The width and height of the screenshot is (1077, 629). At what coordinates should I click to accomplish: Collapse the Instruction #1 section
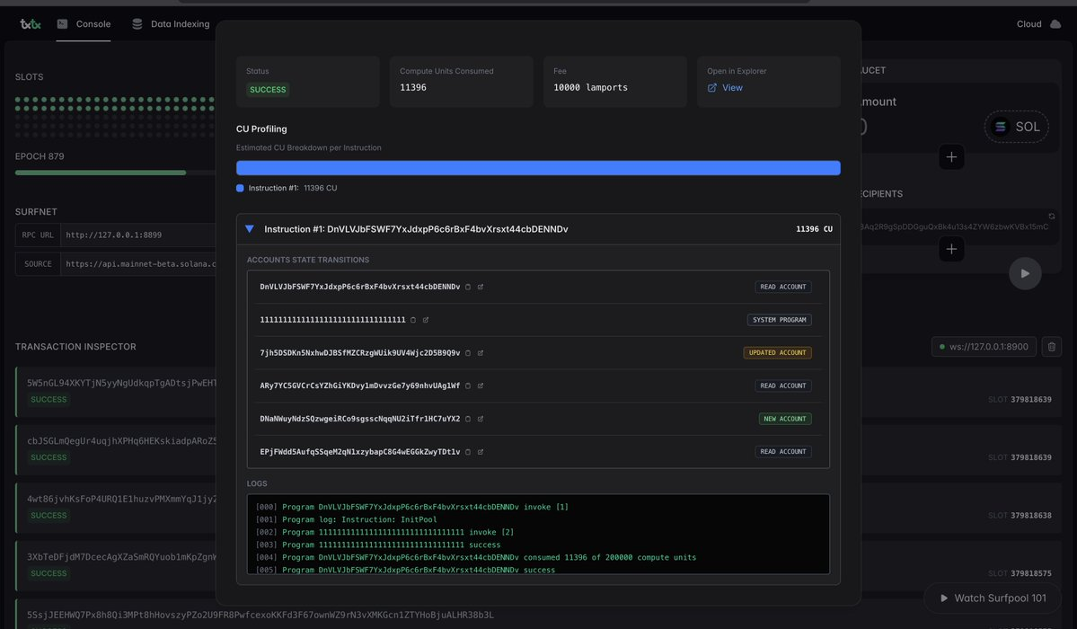(250, 228)
